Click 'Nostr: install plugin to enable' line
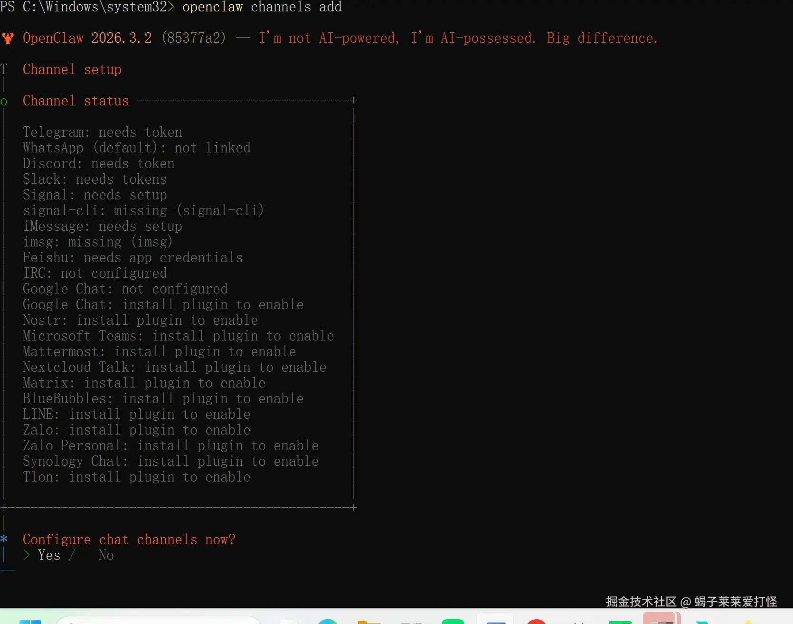 [141, 320]
